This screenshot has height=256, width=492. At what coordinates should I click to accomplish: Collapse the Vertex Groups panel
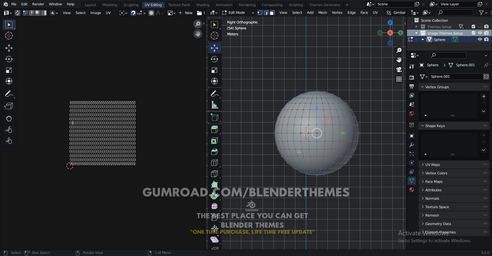(x=454, y=86)
